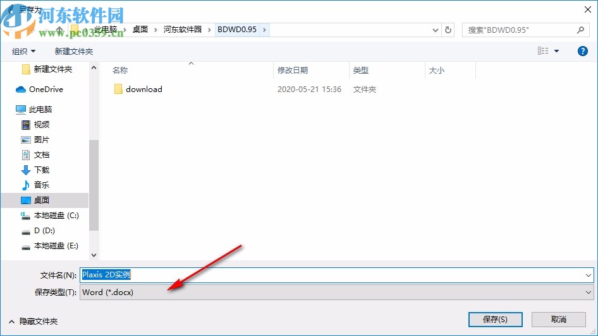The height and width of the screenshot is (336, 598).
Task: Expand the view options dropdown arrow
Action: [556, 51]
